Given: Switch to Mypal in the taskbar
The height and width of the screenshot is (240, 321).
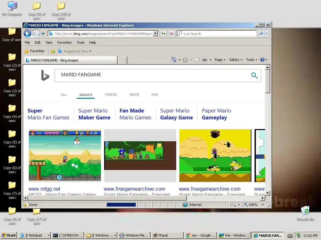Looking at the screenshot, I should 167,235.
